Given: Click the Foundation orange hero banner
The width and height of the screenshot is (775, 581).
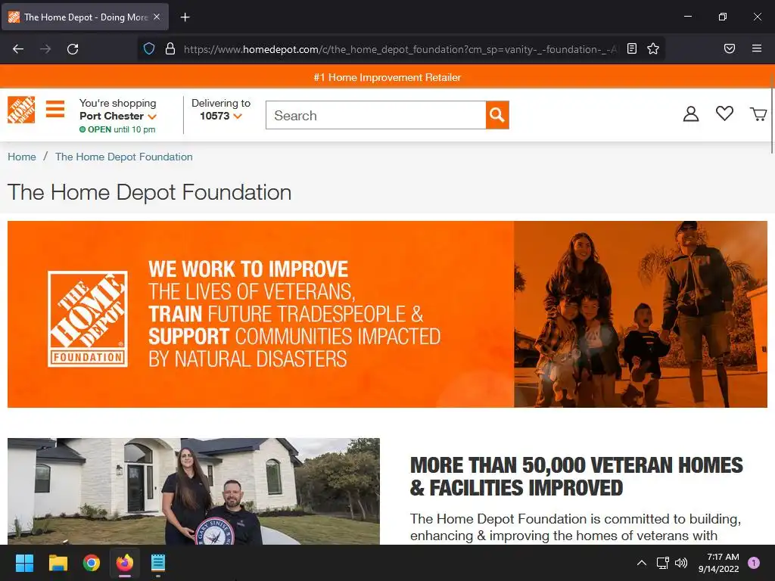Looking at the screenshot, I should click(387, 314).
